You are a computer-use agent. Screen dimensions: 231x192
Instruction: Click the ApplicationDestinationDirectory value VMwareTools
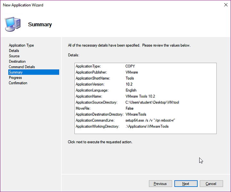pos(136,115)
